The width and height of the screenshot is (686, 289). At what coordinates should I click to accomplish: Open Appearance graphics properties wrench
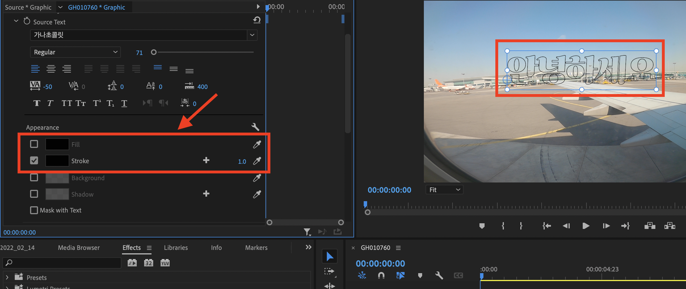[x=255, y=127]
